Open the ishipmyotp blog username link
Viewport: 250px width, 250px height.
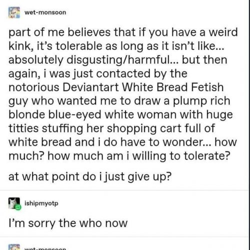point(41,203)
